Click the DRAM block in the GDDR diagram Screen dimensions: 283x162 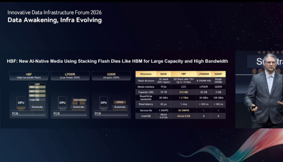click(x=120, y=102)
